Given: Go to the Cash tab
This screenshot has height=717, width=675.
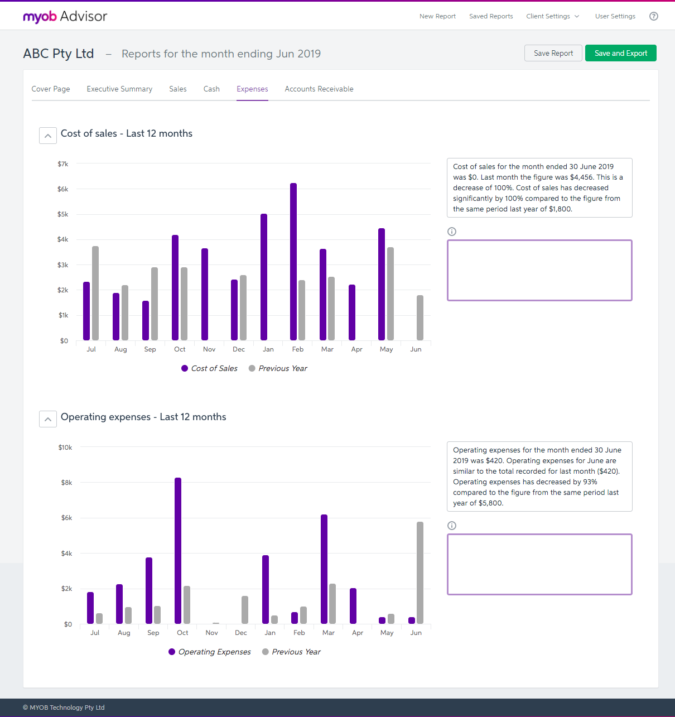Looking at the screenshot, I should pyautogui.click(x=211, y=89).
